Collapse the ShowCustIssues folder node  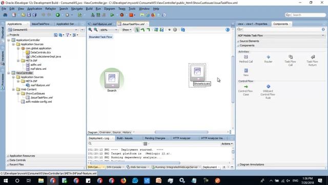[x=18, y=94]
